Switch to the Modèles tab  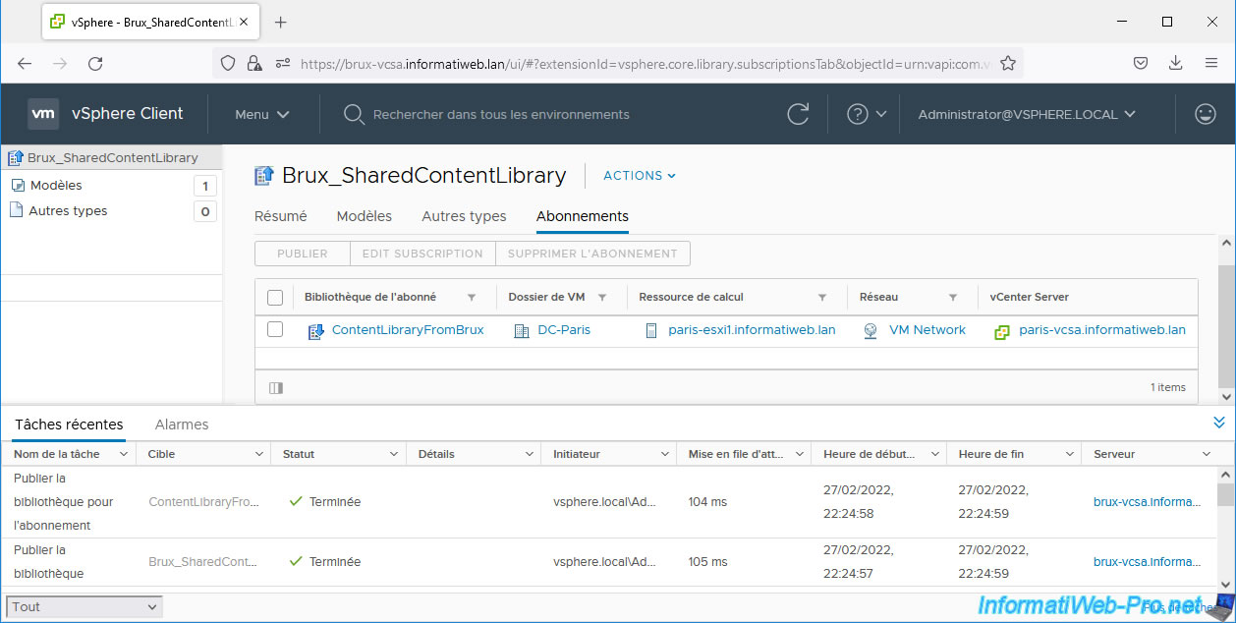(365, 216)
